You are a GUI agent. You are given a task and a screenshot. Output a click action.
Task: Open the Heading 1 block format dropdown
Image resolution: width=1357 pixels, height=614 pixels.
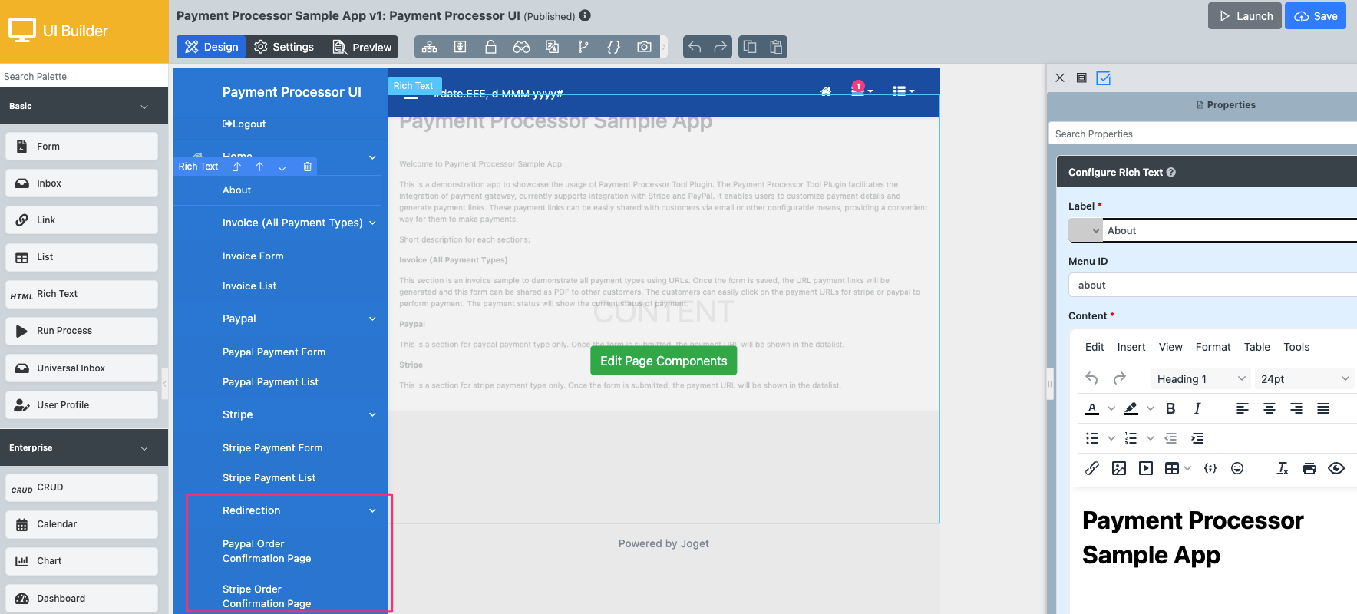click(x=1200, y=378)
